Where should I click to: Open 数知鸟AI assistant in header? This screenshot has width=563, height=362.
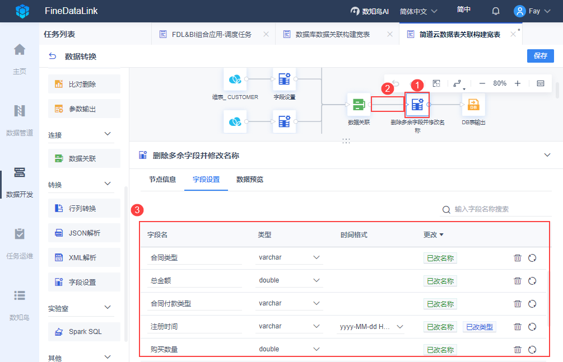(370, 11)
